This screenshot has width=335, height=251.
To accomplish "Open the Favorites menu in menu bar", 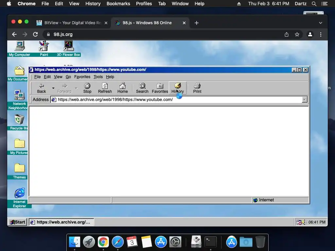I will pyautogui.click(x=82, y=77).
